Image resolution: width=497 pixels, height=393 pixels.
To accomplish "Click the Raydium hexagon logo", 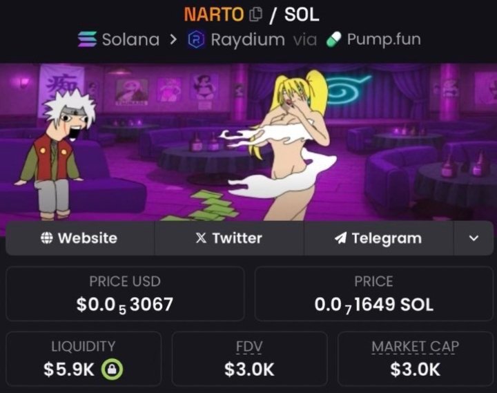I will 196,39.
